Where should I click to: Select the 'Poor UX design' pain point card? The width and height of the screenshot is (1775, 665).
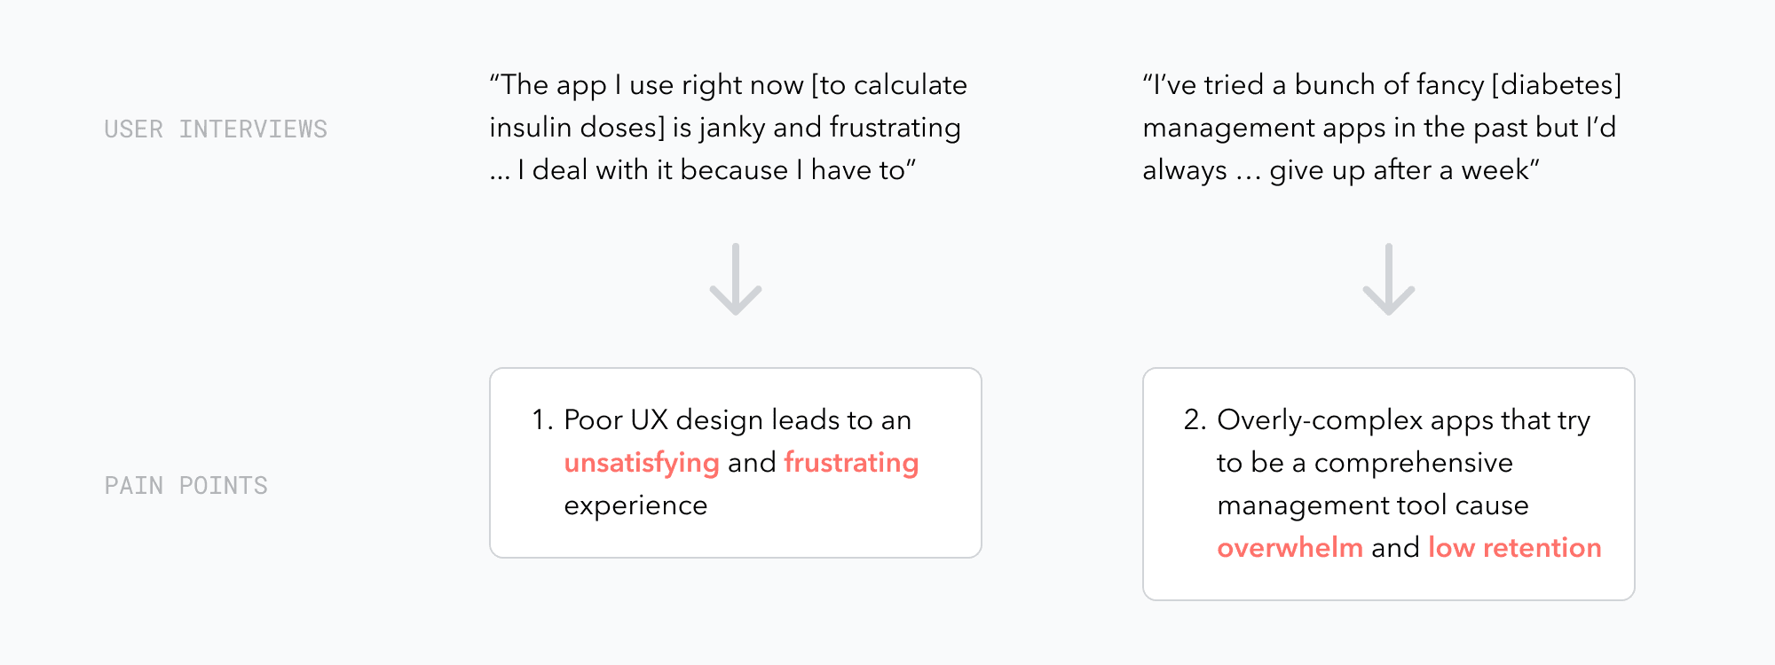point(736,463)
